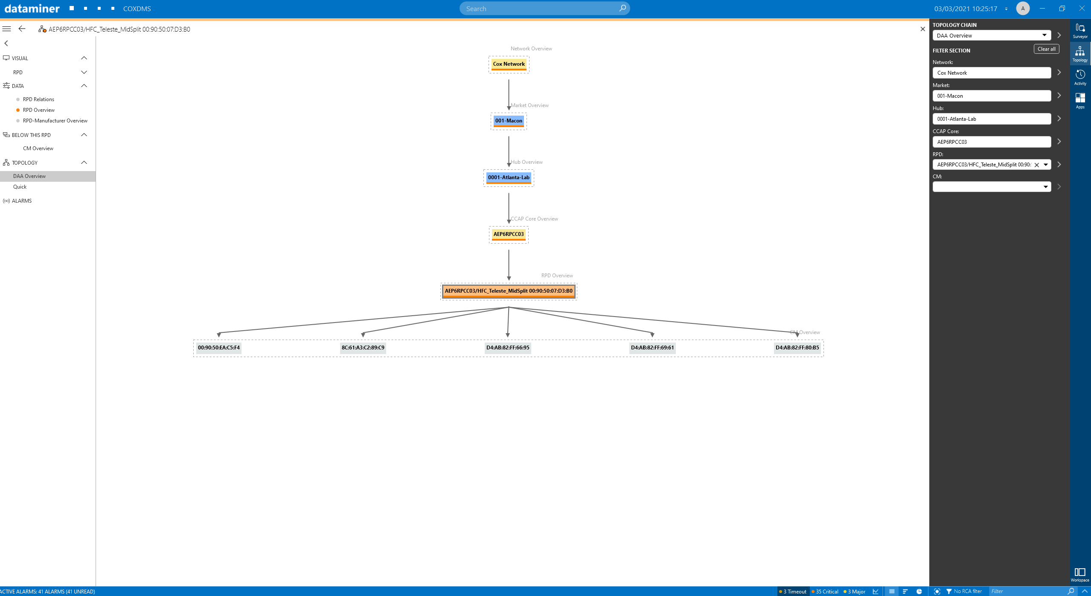Viewport: 1091px width, 596px height.
Task: Expand the RPD visual item
Action: tap(84, 72)
